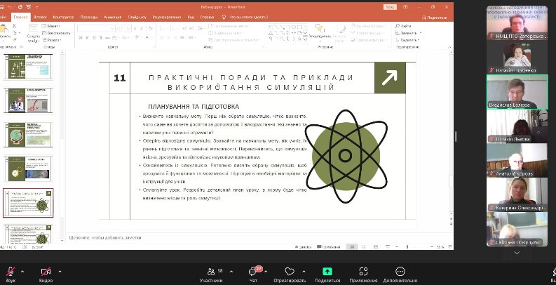Select the Владислав Белюра video thumbnail
The image size is (556, 285).
(517, 91)
